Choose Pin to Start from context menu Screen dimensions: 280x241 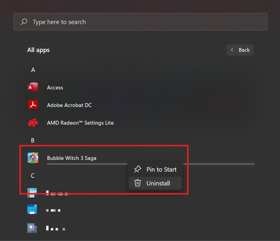(x=155, y=169)
